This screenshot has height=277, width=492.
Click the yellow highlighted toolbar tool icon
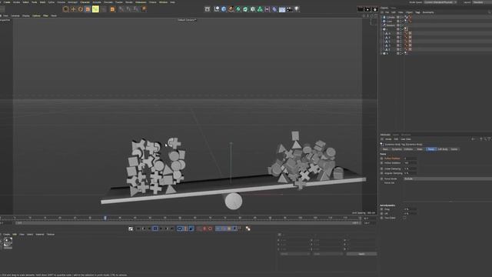[95, 9]
